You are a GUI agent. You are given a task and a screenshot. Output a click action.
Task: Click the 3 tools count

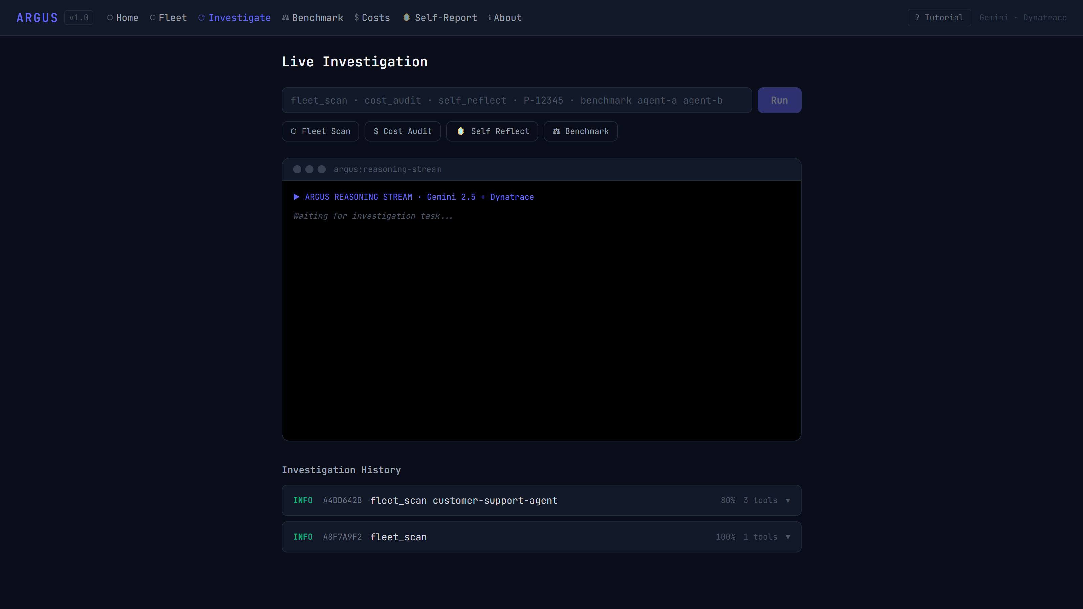pyautogui.click(x=760, y=500)
